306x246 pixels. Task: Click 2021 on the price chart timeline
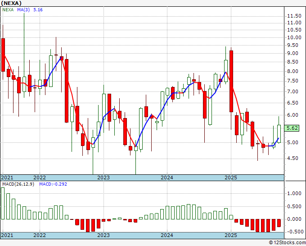pyautogui.click(x=7, y=178)
